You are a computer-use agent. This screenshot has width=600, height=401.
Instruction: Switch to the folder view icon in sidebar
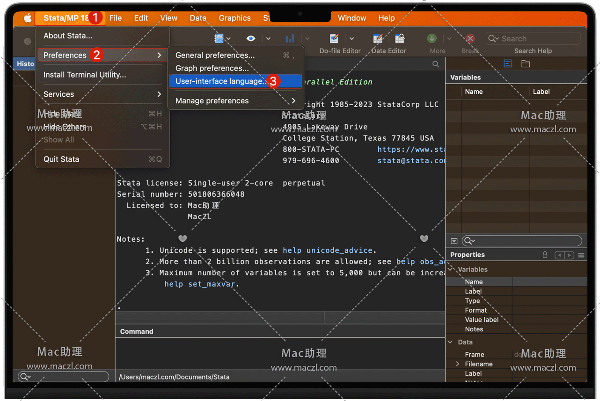tap(526, 64)
